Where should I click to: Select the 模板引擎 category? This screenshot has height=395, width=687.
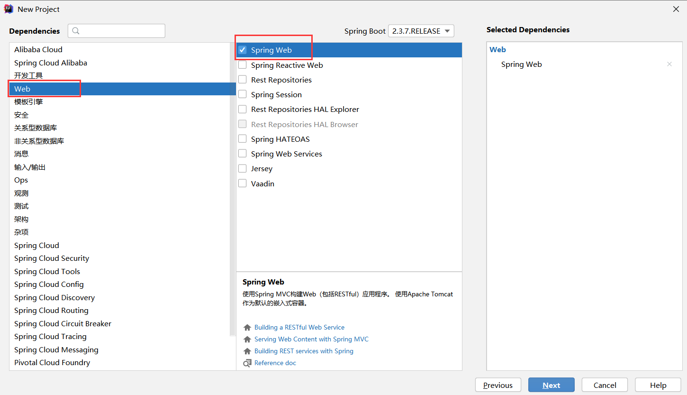coord(119,101)
